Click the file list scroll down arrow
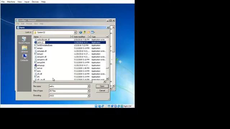 (107, 79)
